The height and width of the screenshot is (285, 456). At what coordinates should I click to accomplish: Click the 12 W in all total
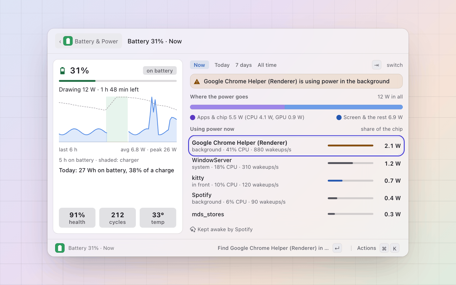pos(390,97)
